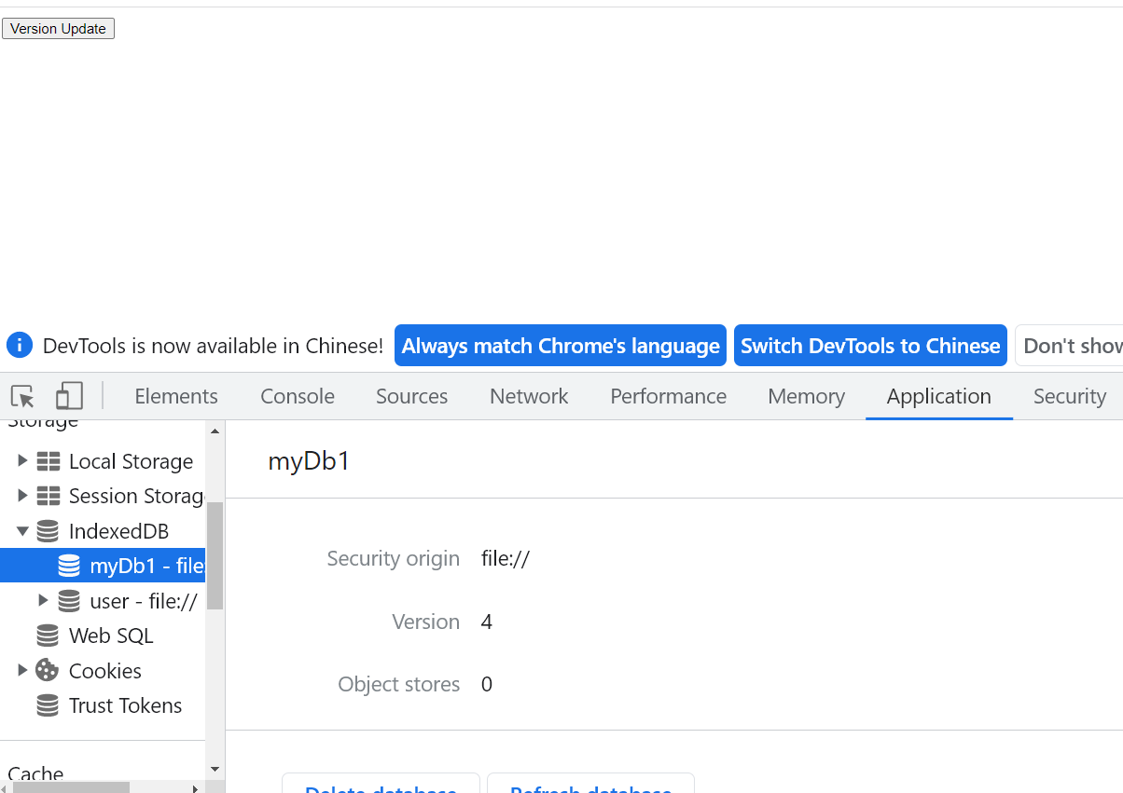1123x793 pixels.
Task: Click the user database icon
Action: (69, 601)
